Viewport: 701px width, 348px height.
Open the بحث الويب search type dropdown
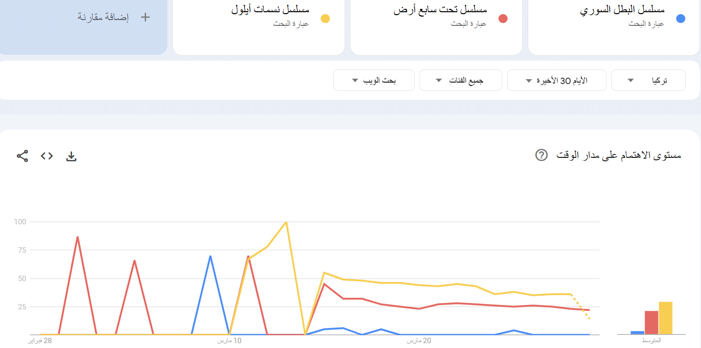click(374, 81)
